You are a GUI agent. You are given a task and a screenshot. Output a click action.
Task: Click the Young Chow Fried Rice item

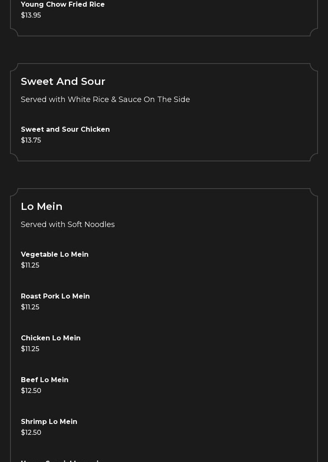click(63, 5)
